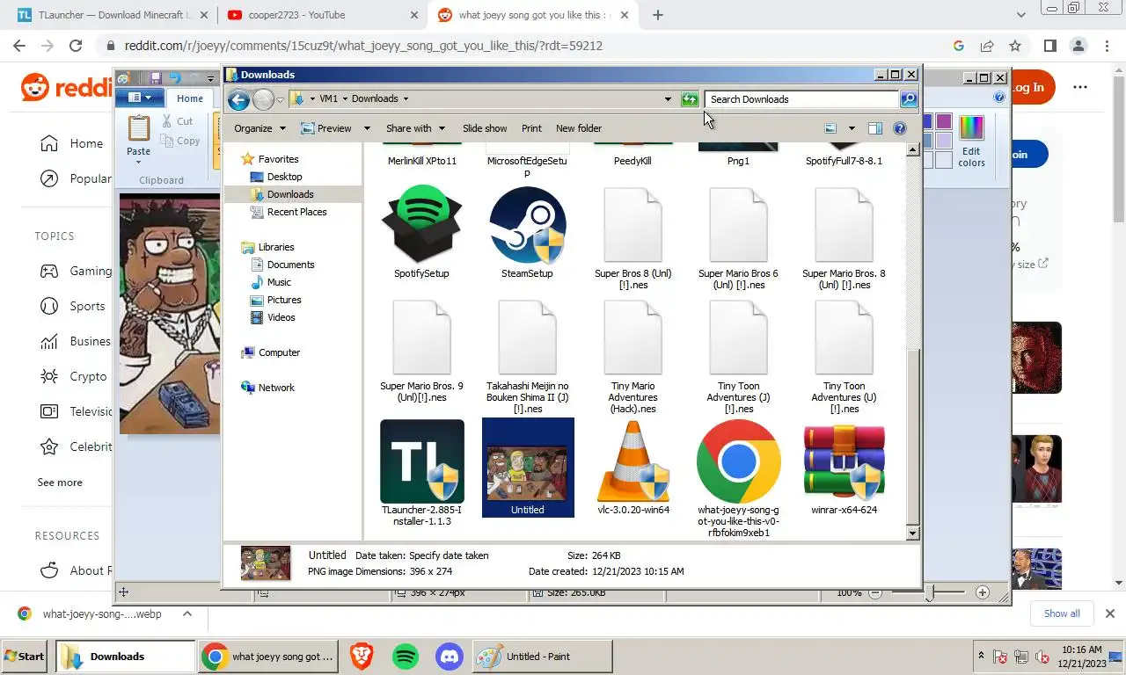1126x675 pixels.
Task: Pick the purple color swatch in Paint
Action: [944, 121]
